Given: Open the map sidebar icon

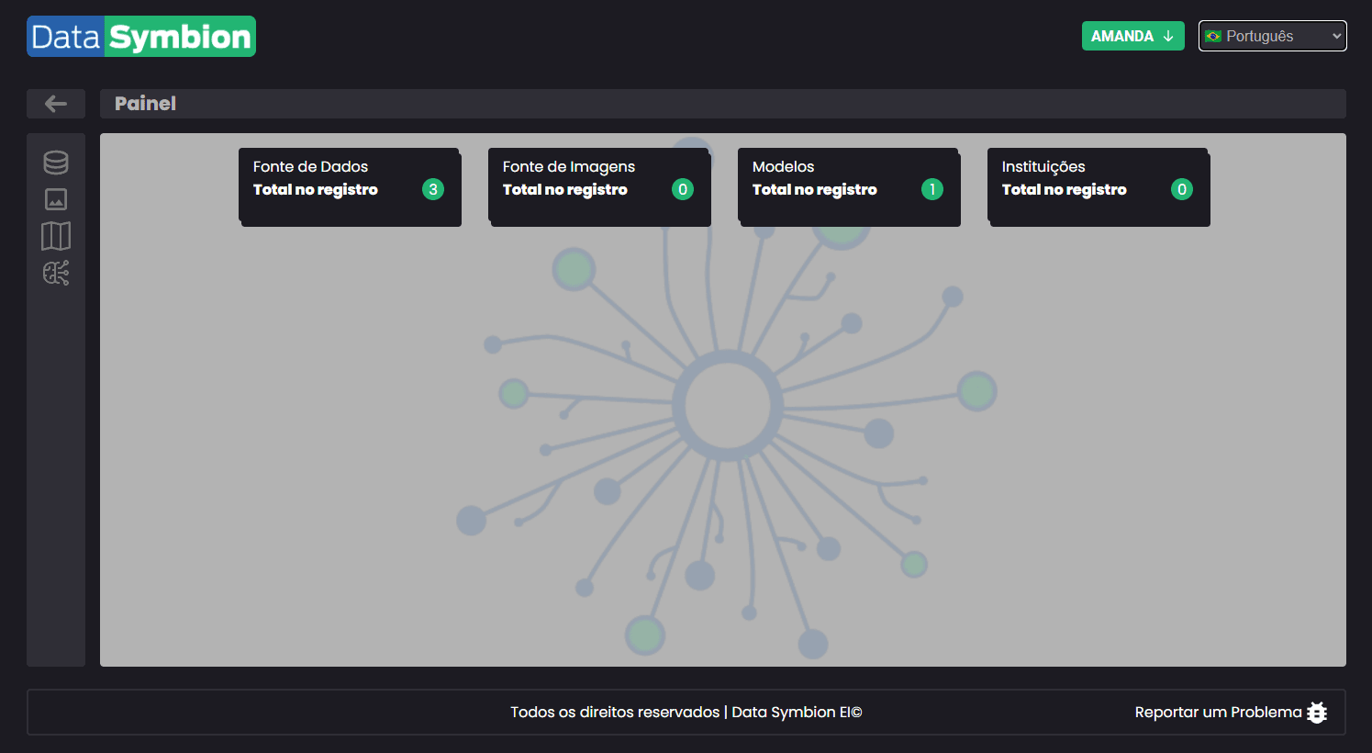Looking at the screenshot, I should pos(56,236).
